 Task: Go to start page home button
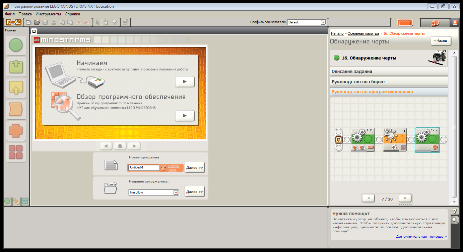click(120, 146)
